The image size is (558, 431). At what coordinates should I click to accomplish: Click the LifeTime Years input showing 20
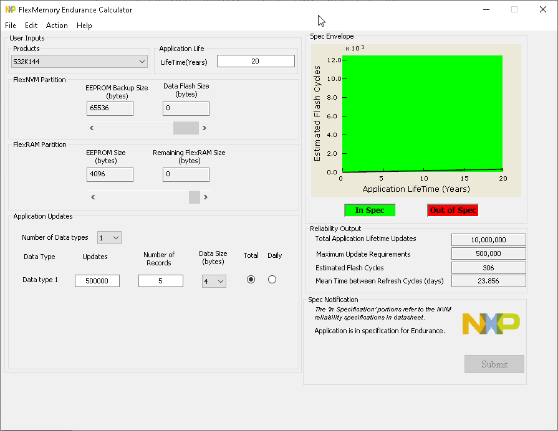pos(255,60)
